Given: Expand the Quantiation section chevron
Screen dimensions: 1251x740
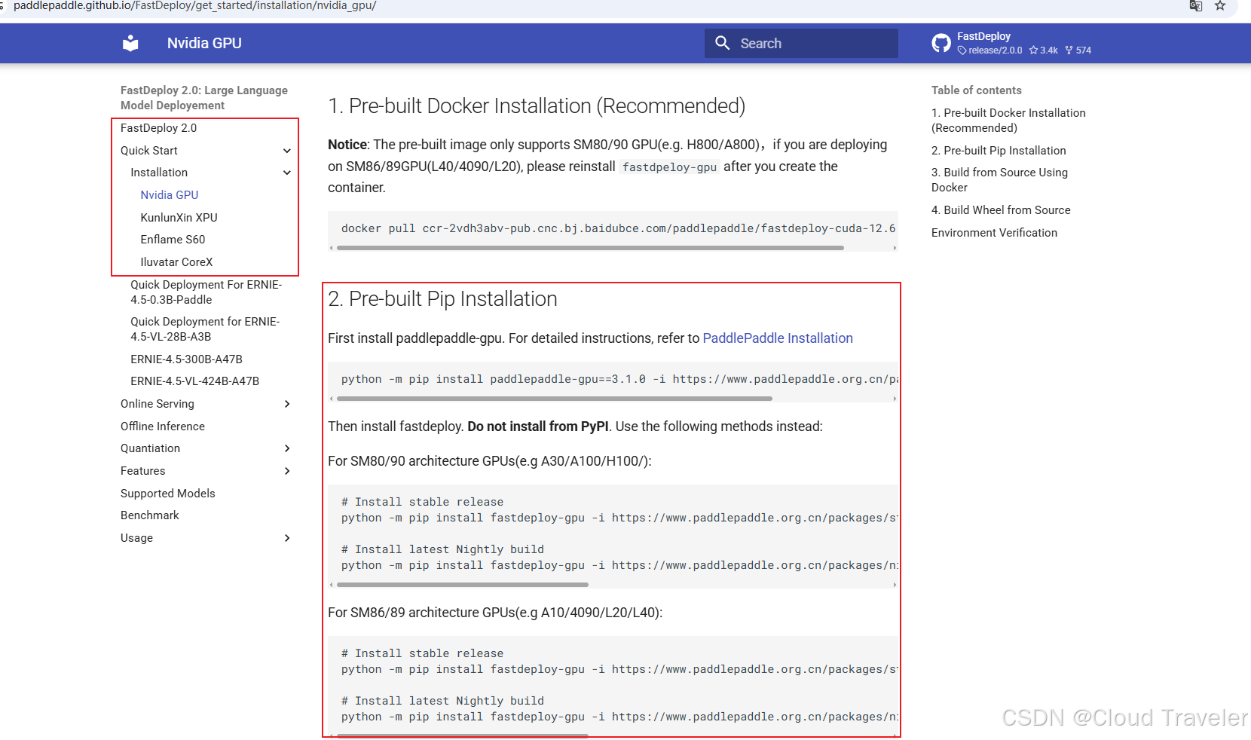Looking at the screenshot, I should coord(287,448).
